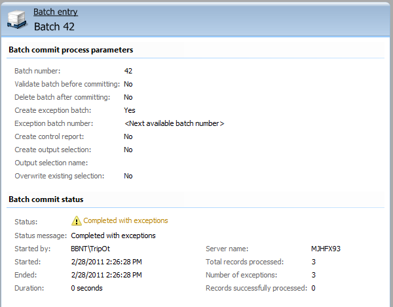Click the Total records processed count
This screenshot has width=393, height=307.
tap(314, 262)
